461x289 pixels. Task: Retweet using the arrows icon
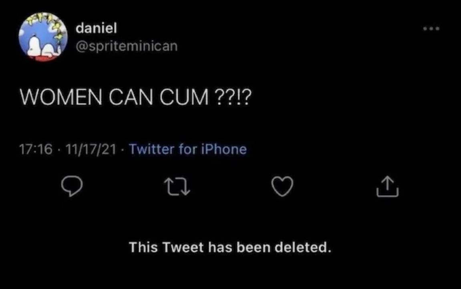(x=177, y=187)
